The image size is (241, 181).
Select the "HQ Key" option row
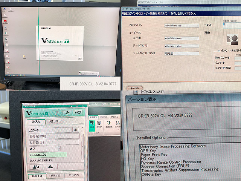[147, 158]
